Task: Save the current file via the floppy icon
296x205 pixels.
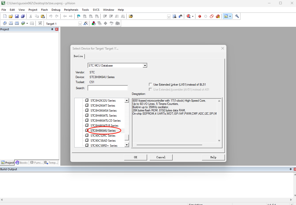Action: (x=17, y=16)
